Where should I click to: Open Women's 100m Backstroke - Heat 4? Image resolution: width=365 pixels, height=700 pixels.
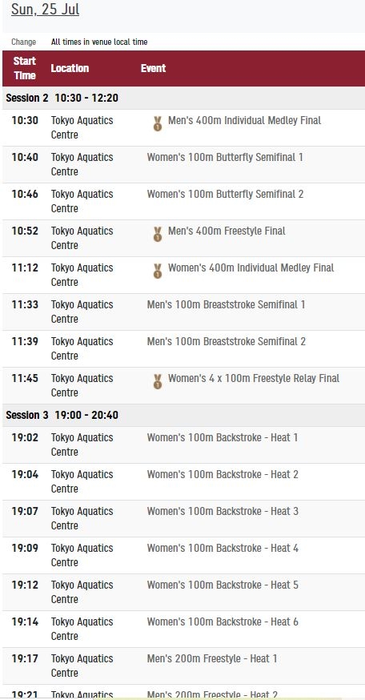223,548
